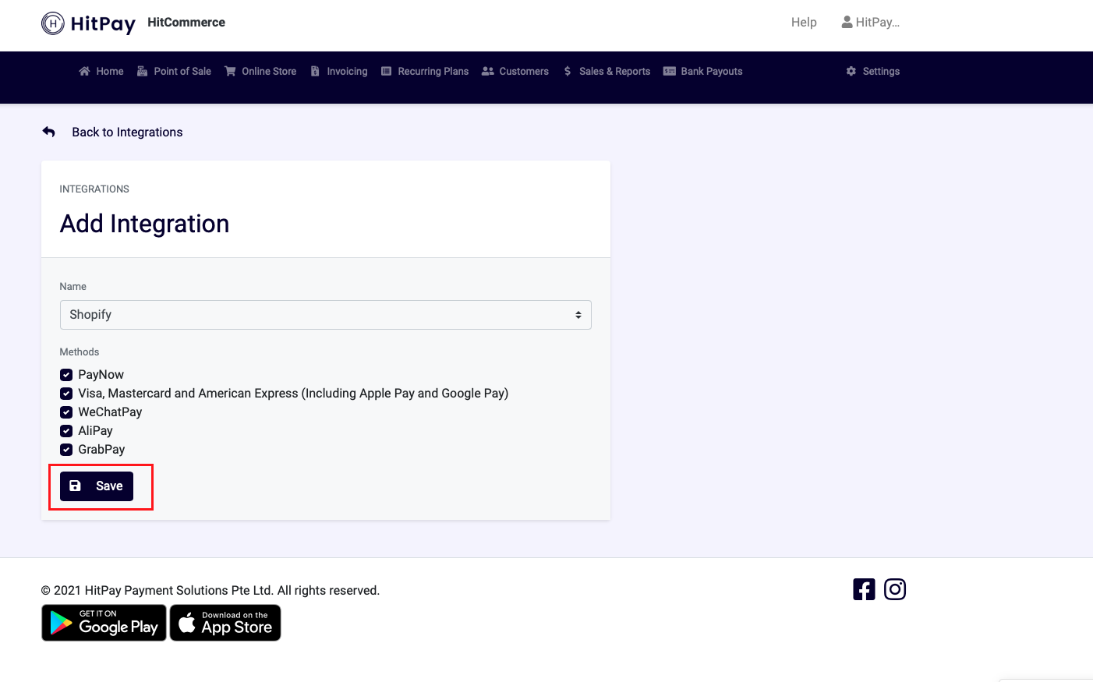The height and width of the screenshot is (682, 1093).
Task: Open Point of Sale menu
Action: coord(174,71)
